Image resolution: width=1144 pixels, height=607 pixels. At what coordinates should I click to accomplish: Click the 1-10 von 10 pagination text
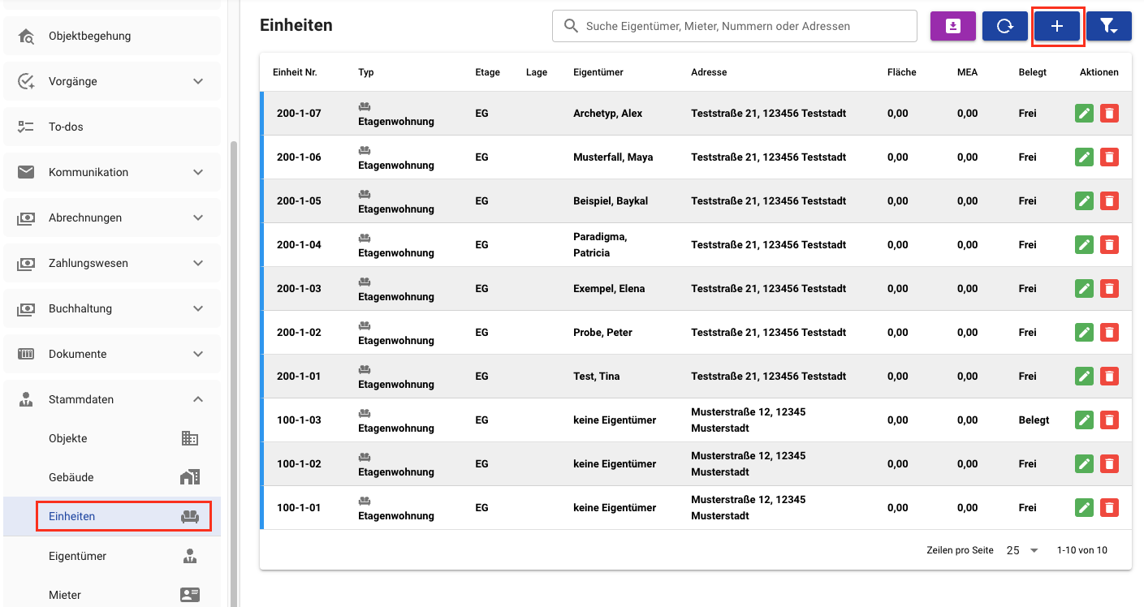coord(1082,550)
